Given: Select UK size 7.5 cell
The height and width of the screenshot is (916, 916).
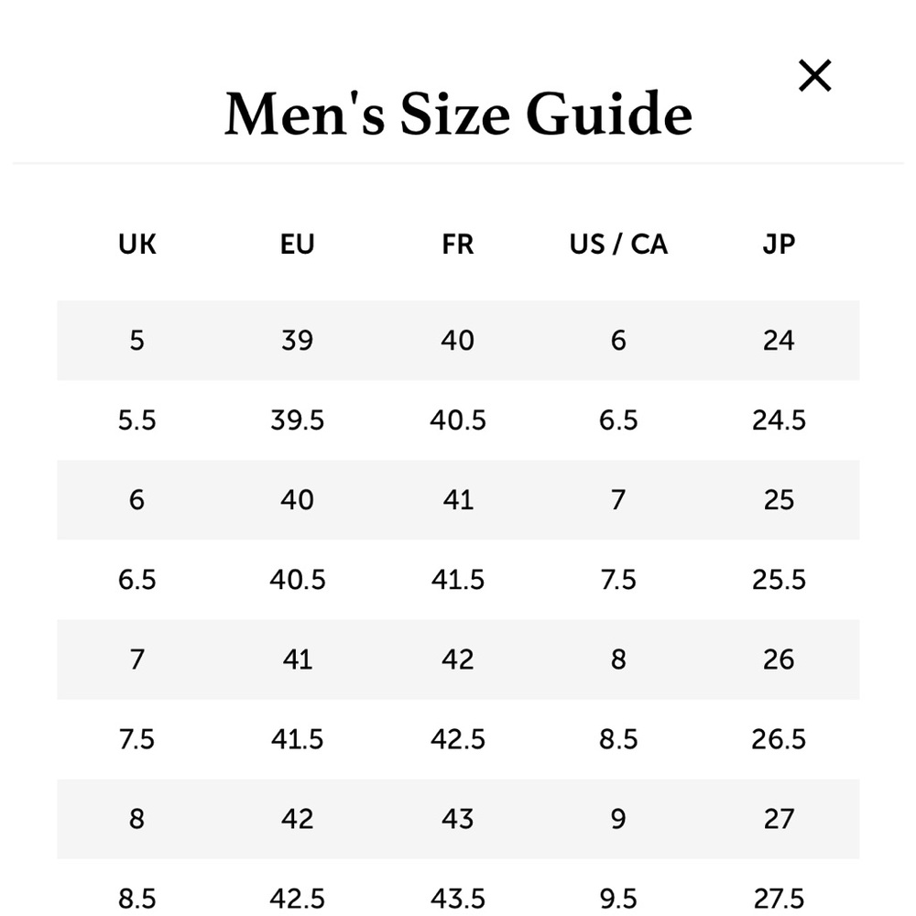Looking at the screenshot, I should tap(137, 739).
